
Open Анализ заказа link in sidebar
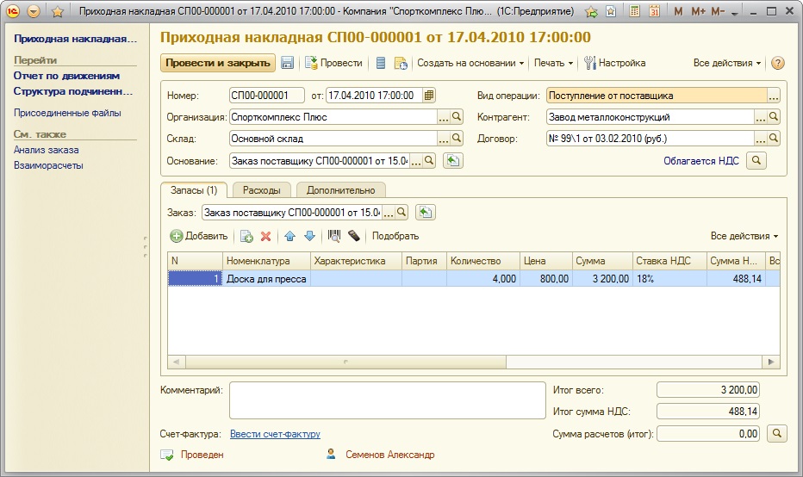pyautogui.click(x=46, y=150)
